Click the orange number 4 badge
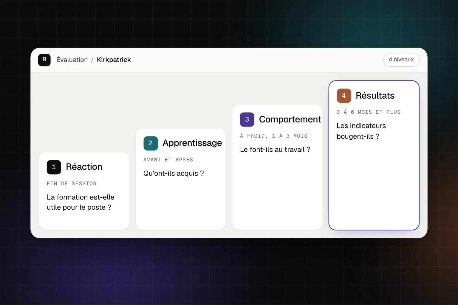Viewport: 458px width, 305px height. (344, 96)
